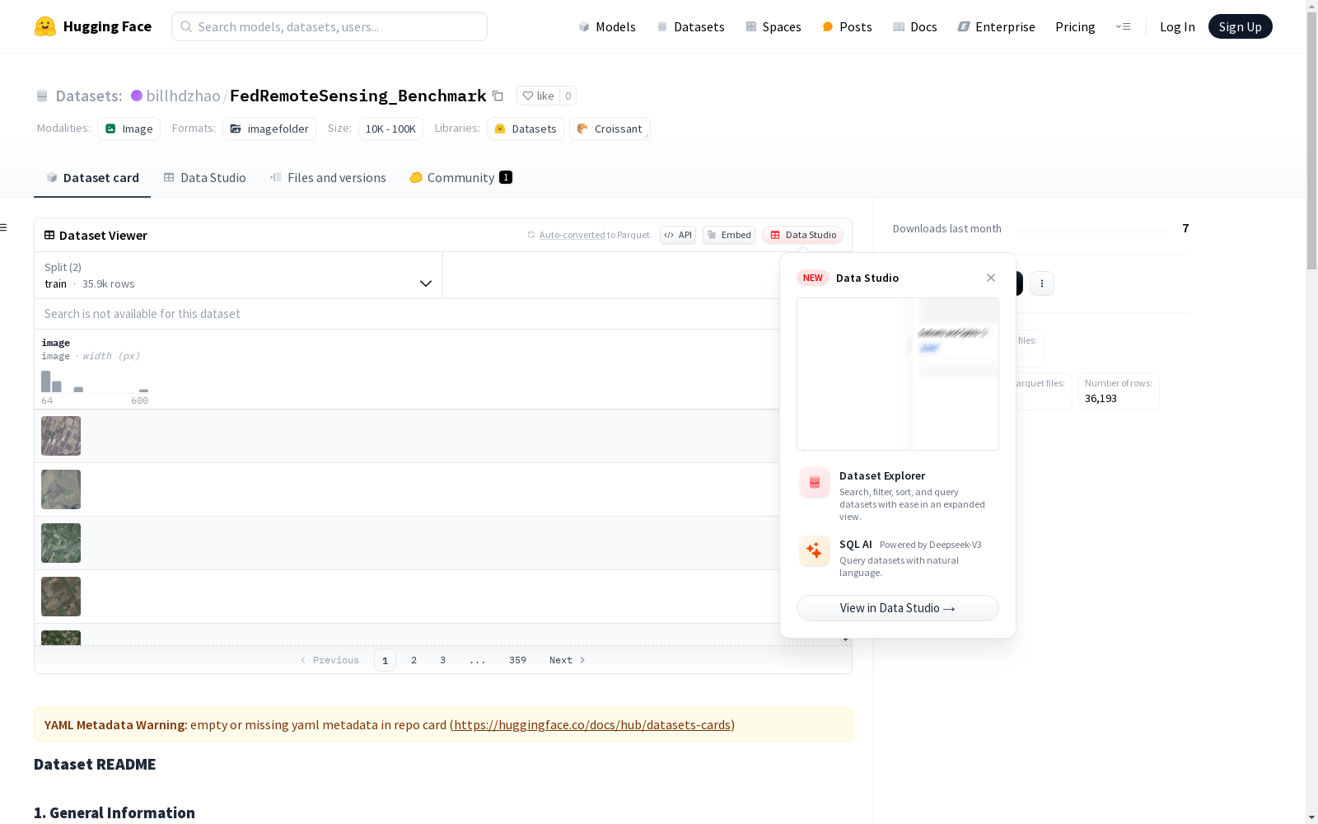Open the huggingface datasets-cards docs link
This screenshot has height=824, width=1318.
coord(592,725)
